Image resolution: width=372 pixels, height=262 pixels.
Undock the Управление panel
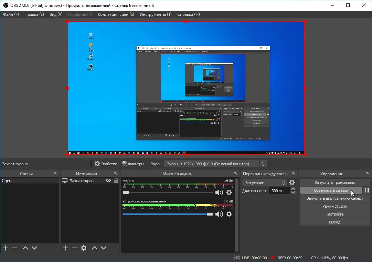368,174
